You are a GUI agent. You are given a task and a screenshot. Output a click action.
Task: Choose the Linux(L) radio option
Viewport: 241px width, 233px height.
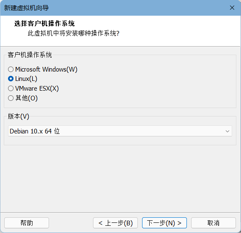(x=11, y=79)
